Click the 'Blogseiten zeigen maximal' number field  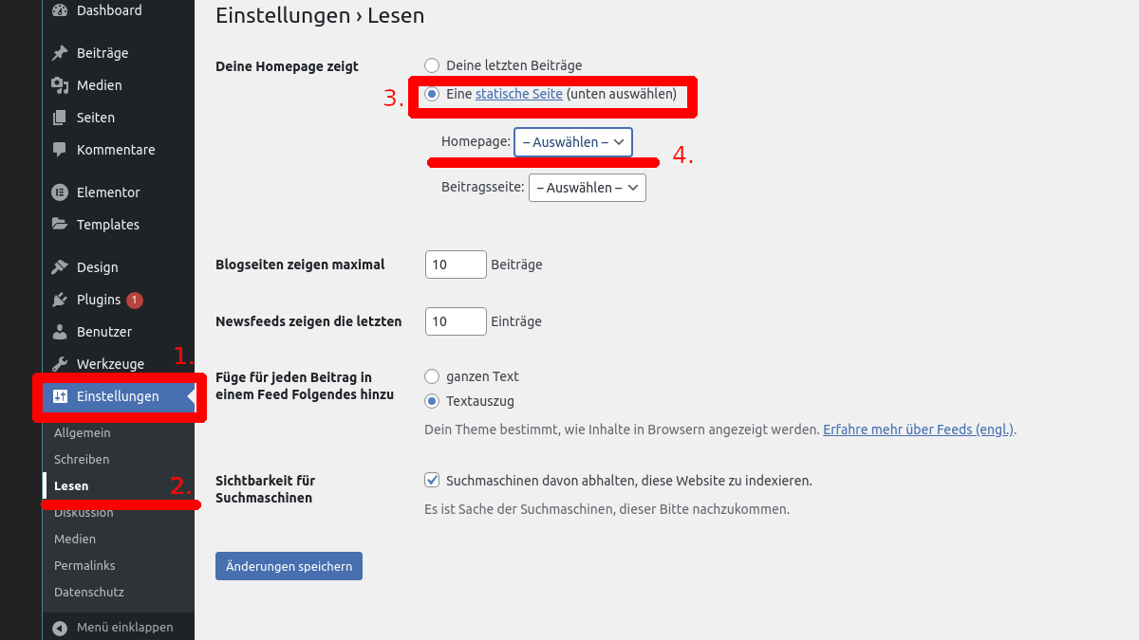tap(456, 265)
